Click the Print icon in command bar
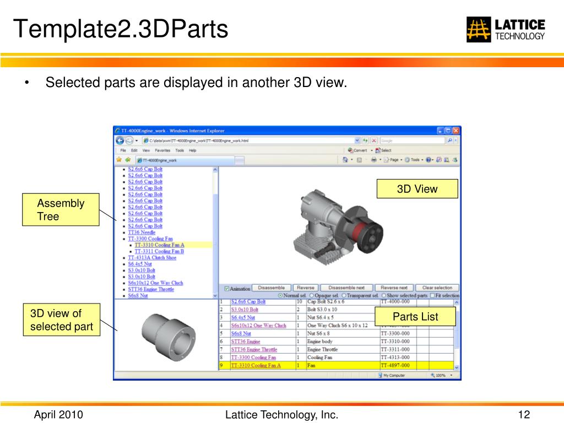The height and width of the screenshot is (423, 564). pos(374,160)
